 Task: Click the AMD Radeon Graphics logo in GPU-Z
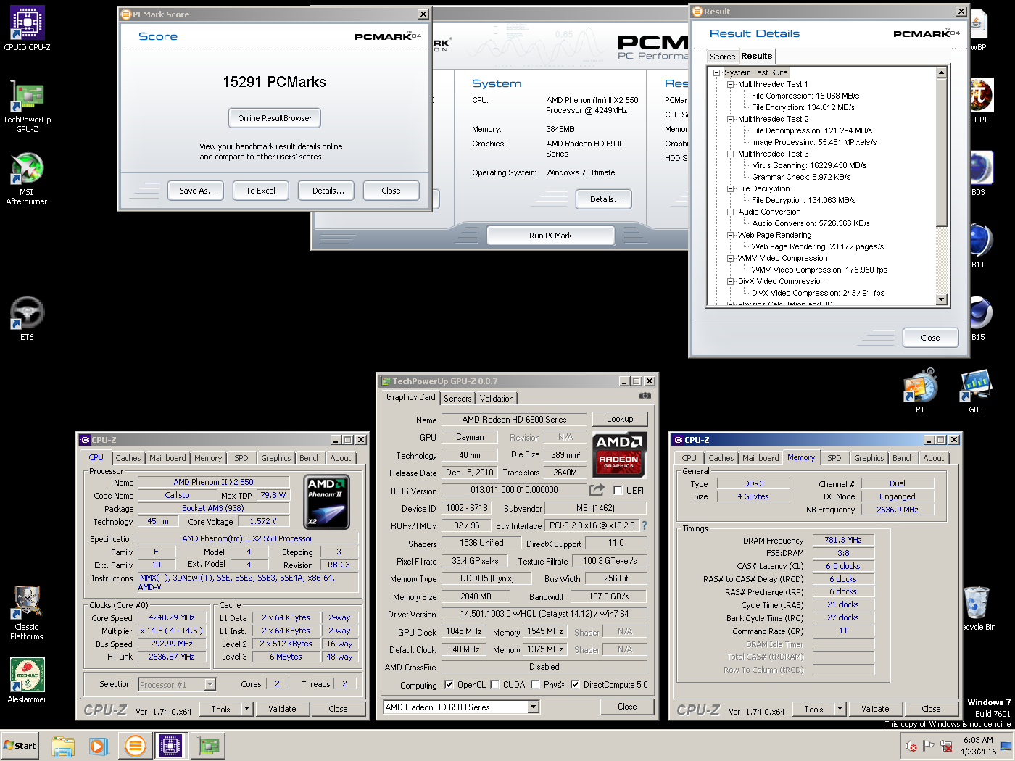[620, 454]
